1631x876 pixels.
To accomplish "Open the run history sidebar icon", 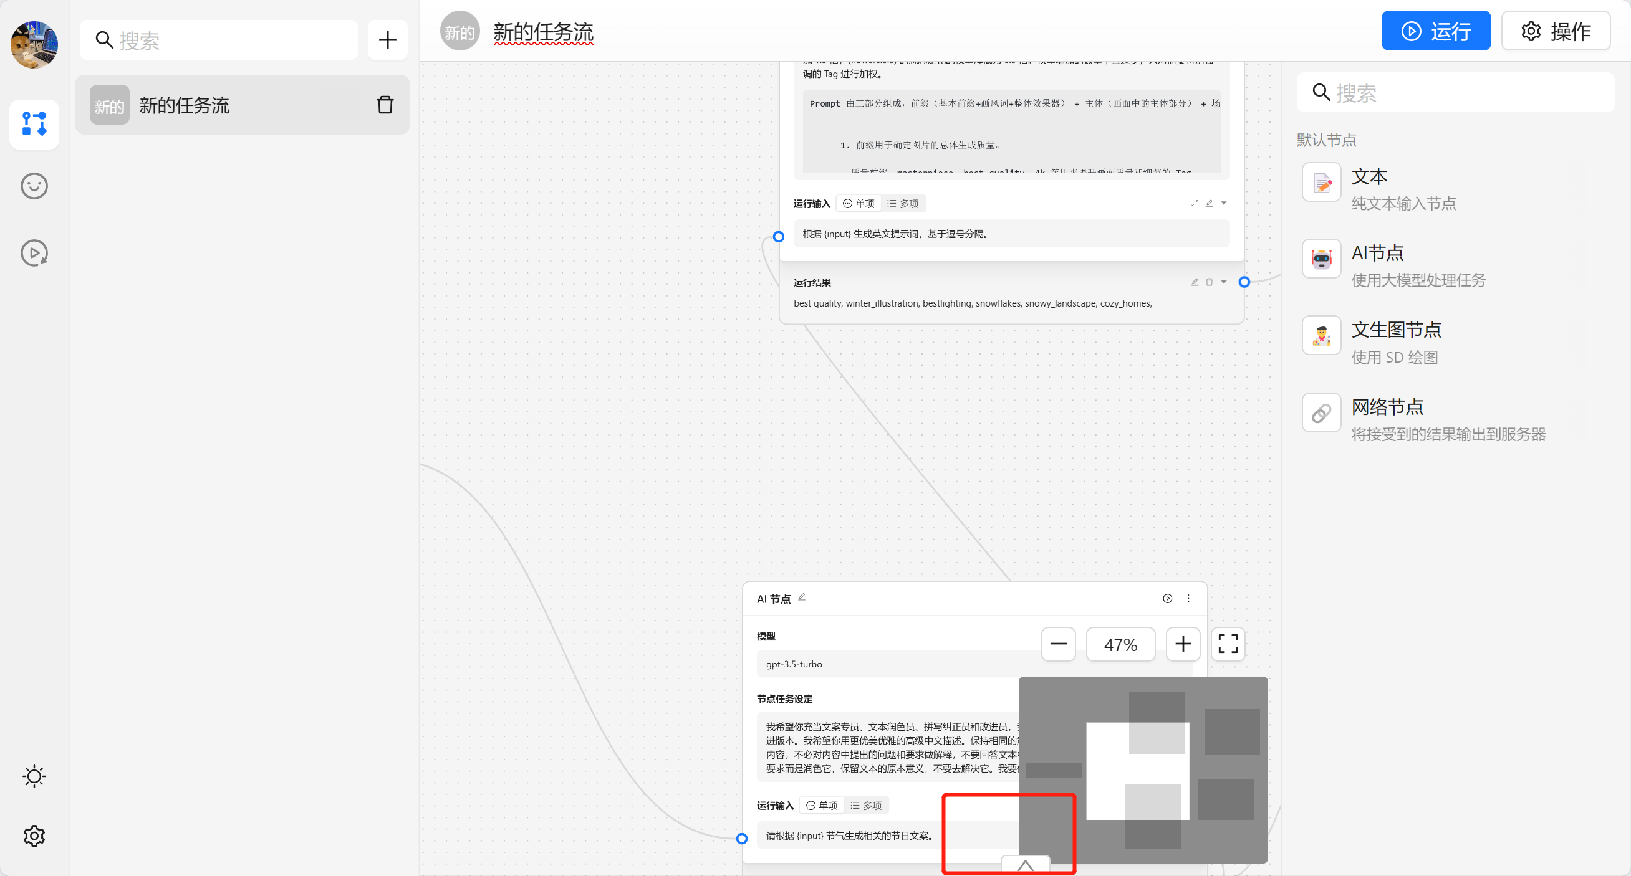I will (x=34, y=253).
